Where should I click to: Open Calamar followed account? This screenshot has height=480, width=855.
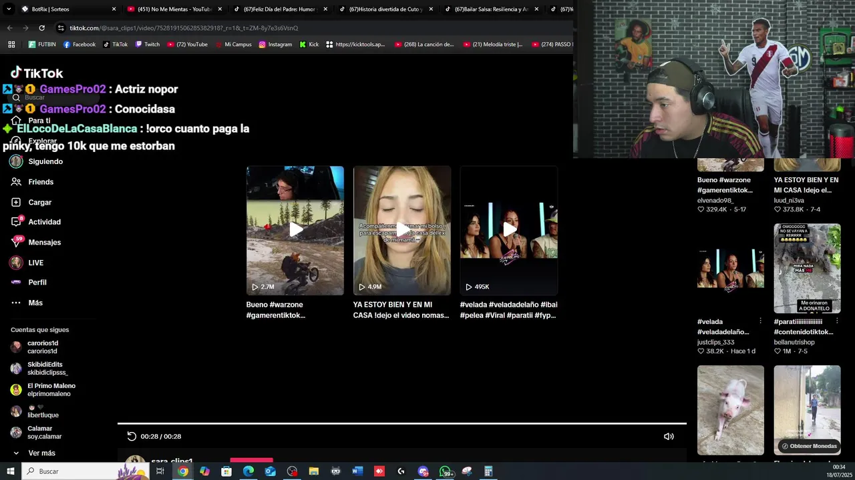coord(36,433)
